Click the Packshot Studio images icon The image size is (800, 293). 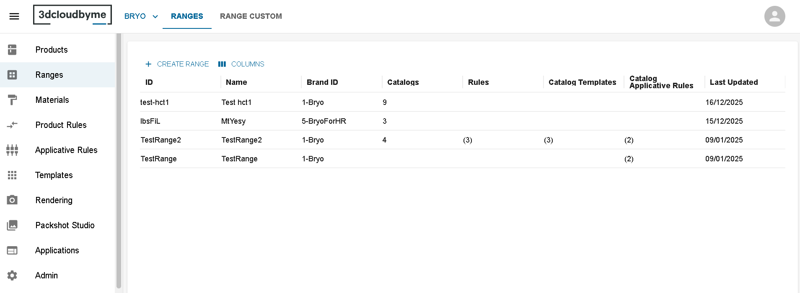pos(12,225)
